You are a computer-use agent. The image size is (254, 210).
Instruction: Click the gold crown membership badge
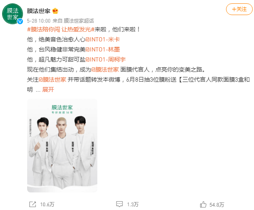click(55, 11)
